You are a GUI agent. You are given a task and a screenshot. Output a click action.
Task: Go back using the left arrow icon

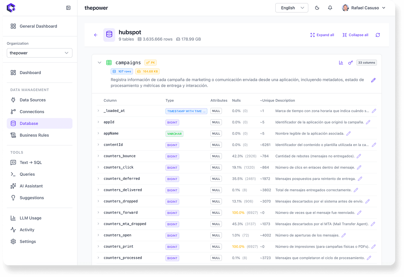tap(96, 35)
